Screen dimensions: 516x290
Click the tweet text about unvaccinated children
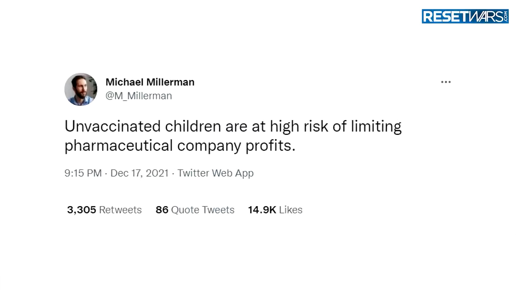click(x=233, y=136)
